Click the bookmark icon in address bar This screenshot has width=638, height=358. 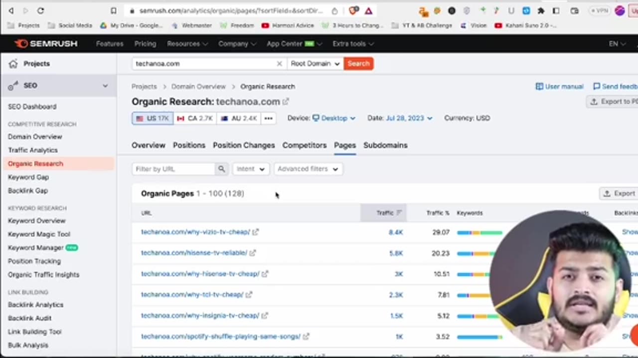(114, 10)
